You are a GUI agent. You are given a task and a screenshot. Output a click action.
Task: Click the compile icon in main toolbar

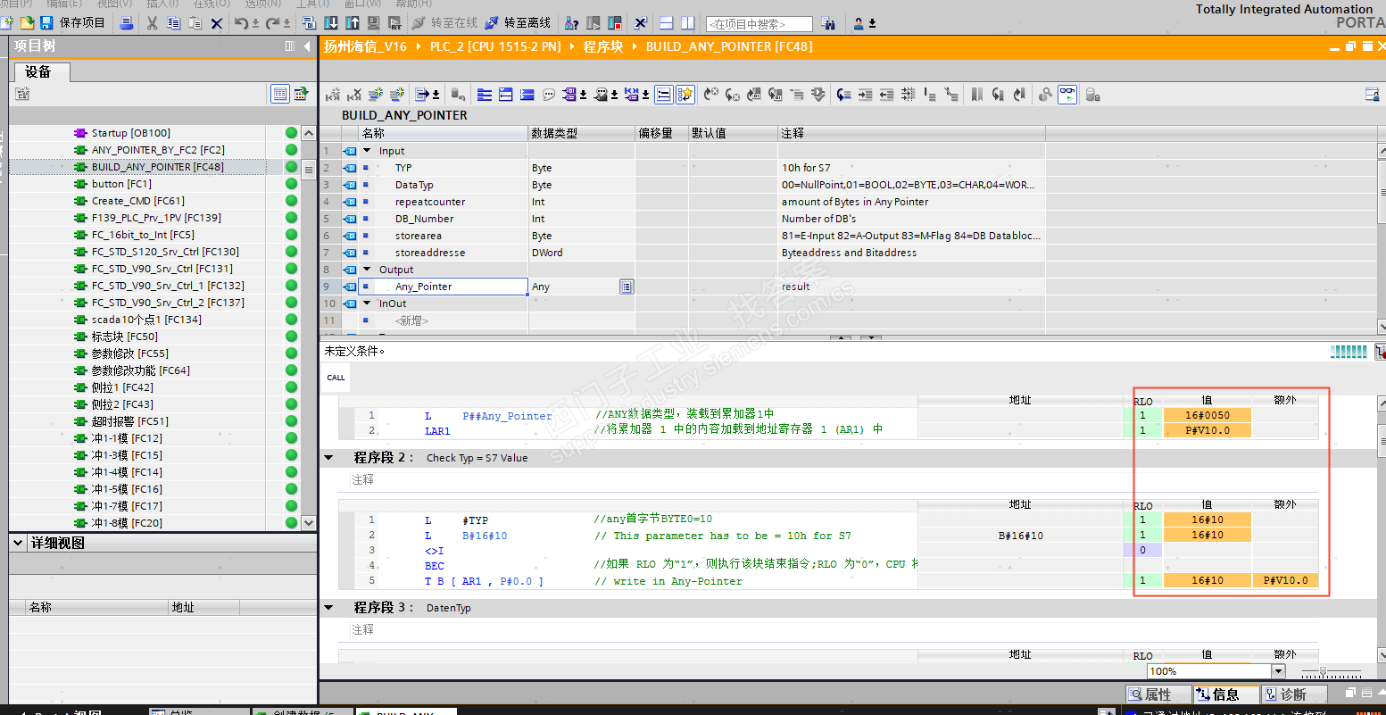(x=310, y=22)
